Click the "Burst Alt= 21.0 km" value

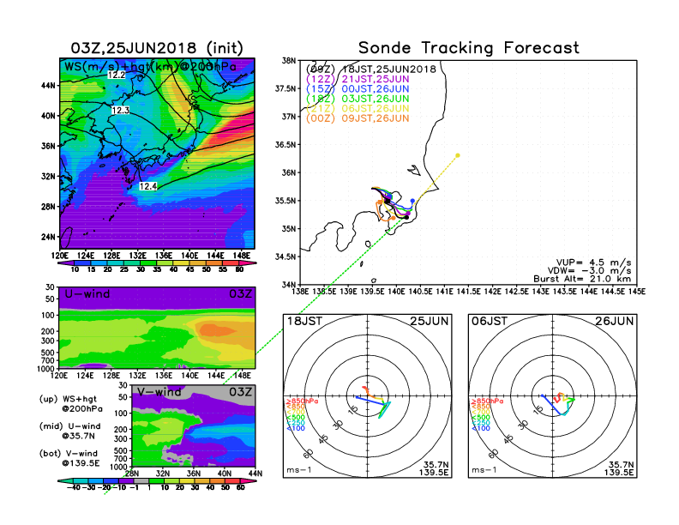582,279
